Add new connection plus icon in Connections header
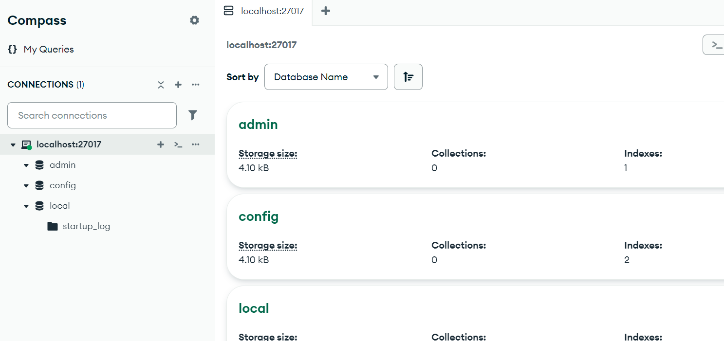724x341 pixels. (x=178, y=85)
